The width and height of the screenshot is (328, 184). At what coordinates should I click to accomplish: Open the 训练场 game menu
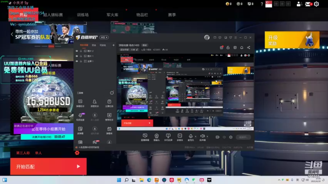[83, 15]
